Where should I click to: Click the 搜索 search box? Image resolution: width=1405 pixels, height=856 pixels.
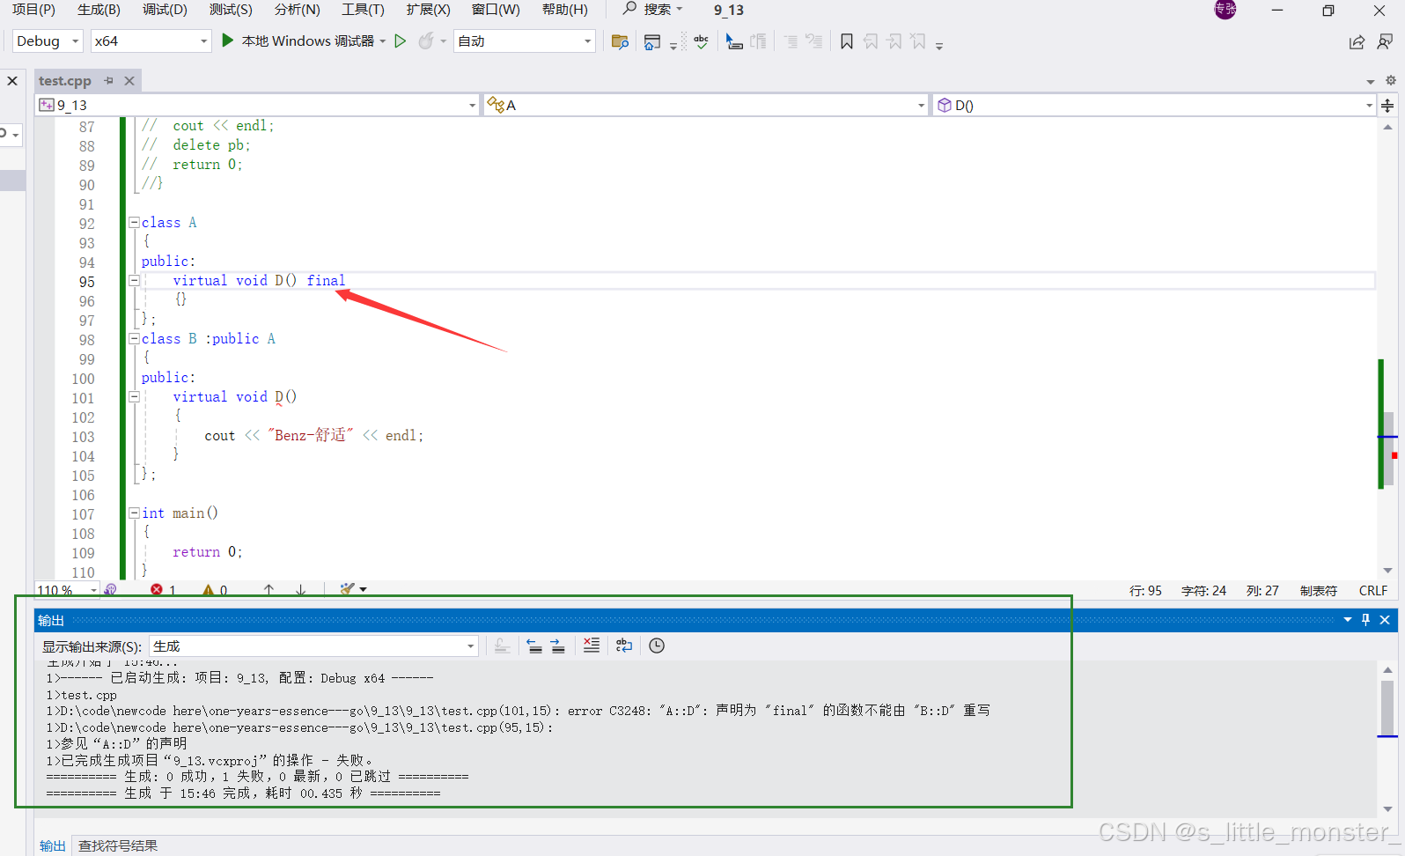(x=653, y=10)
